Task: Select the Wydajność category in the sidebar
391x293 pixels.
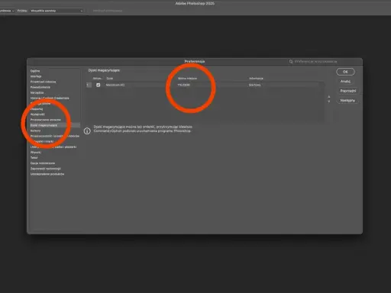Action: coord(37,114)
